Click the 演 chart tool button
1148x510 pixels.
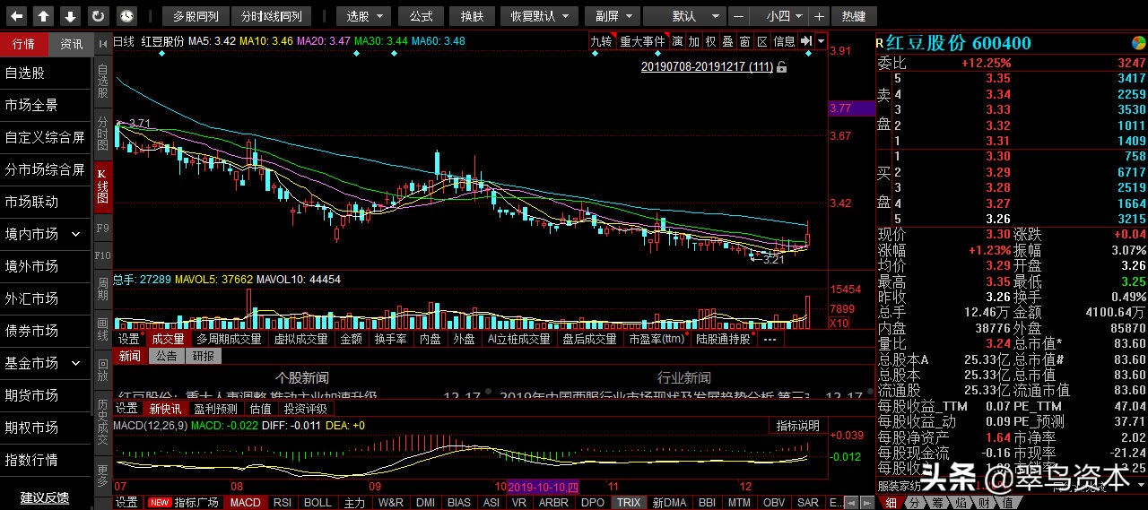(677, 41)
